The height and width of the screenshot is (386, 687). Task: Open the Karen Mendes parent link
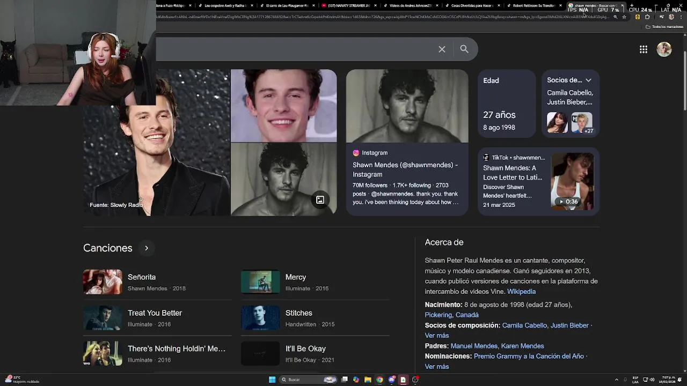point(522,346)
